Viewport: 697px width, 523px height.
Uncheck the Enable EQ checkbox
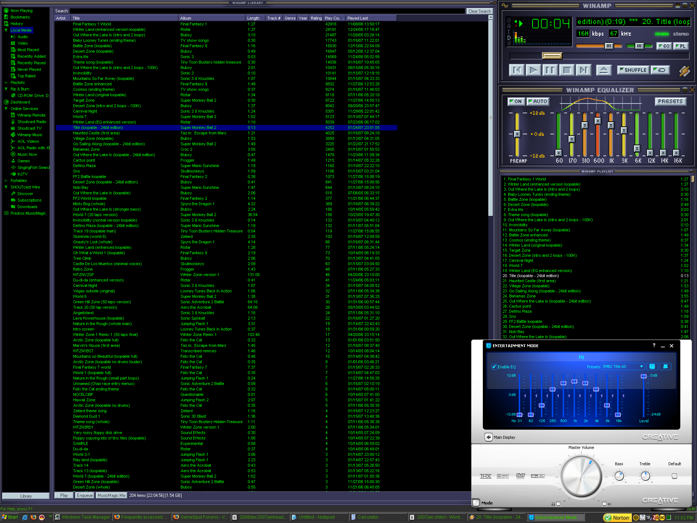[x=494, y=366]
